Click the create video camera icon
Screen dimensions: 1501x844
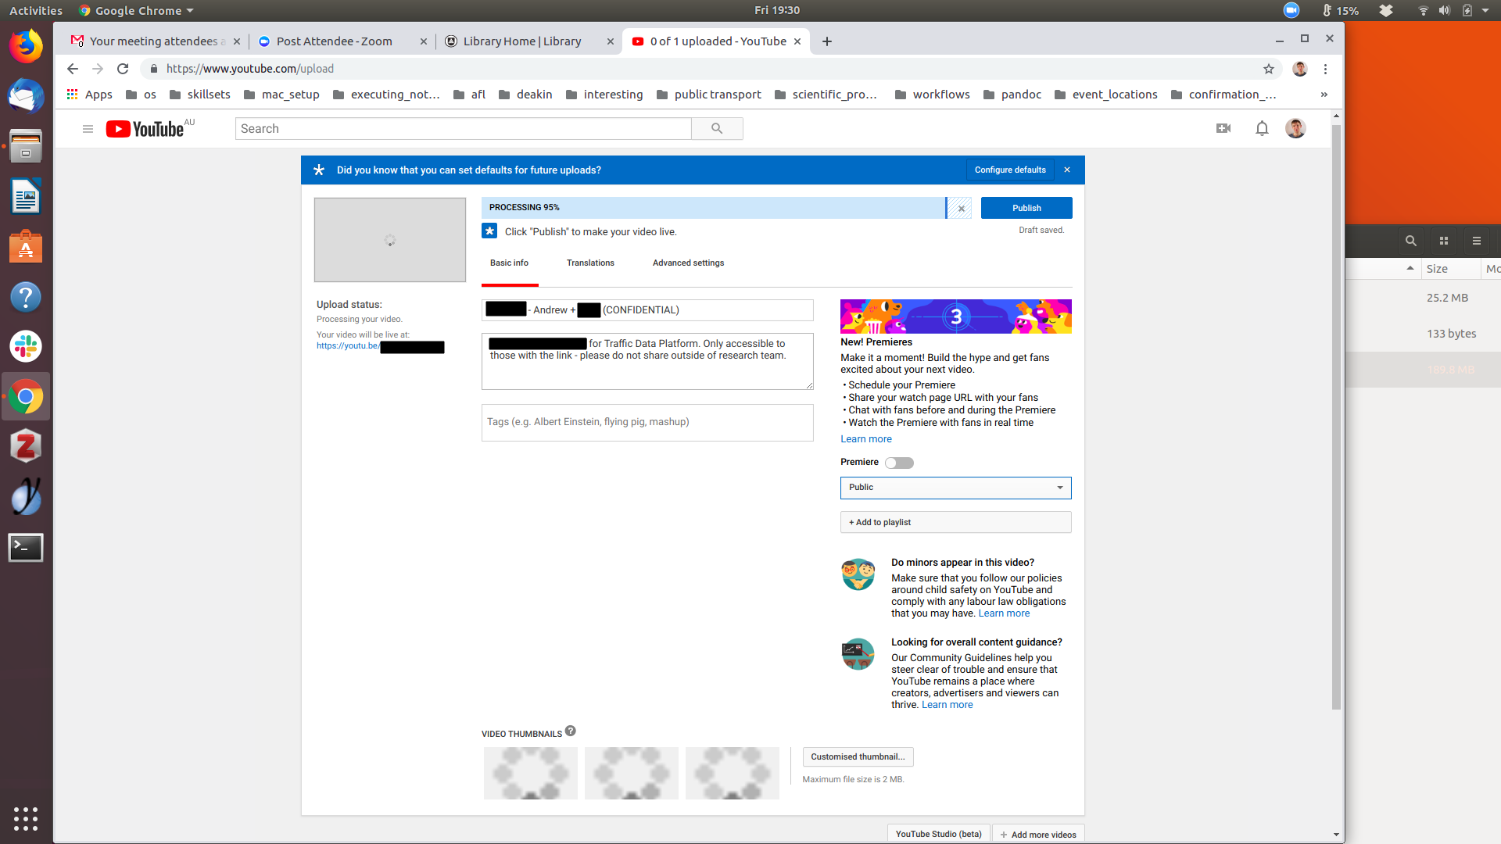[1223, 128]
